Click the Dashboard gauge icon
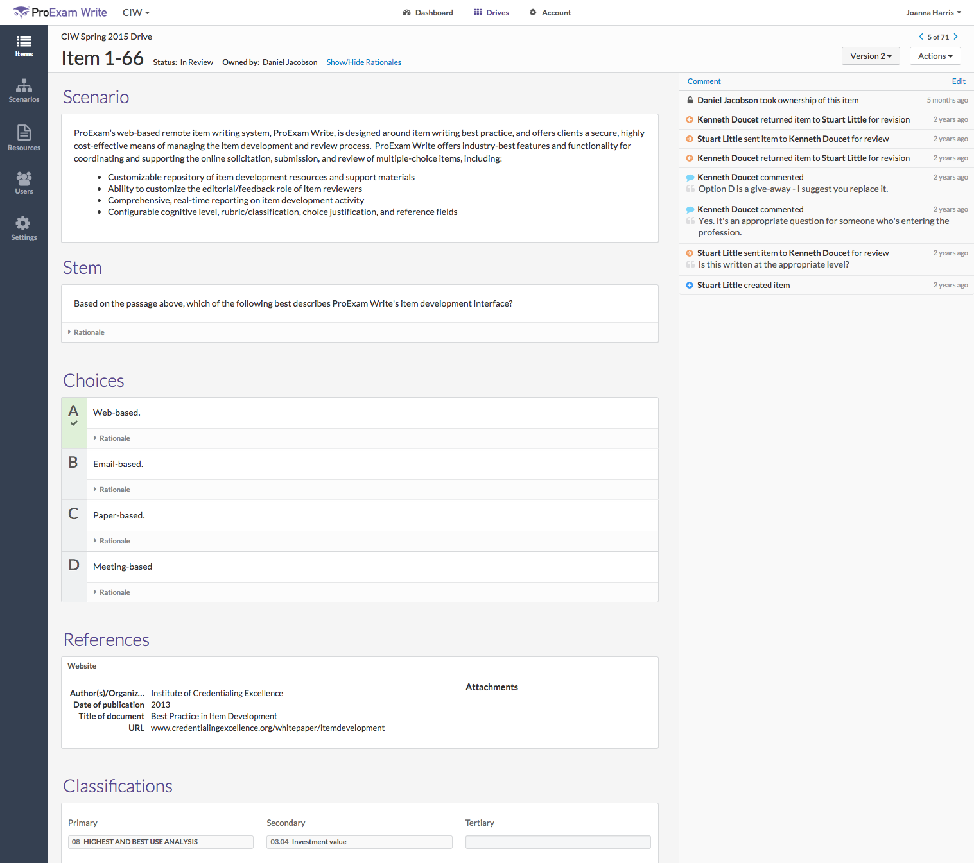 click(406, 12)
